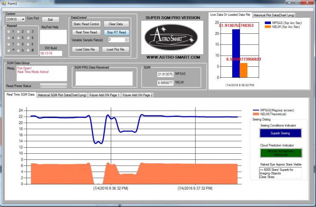Select keypad radio button 2
This screenshot has height=207, width=316.
click(x=18, y=32)
